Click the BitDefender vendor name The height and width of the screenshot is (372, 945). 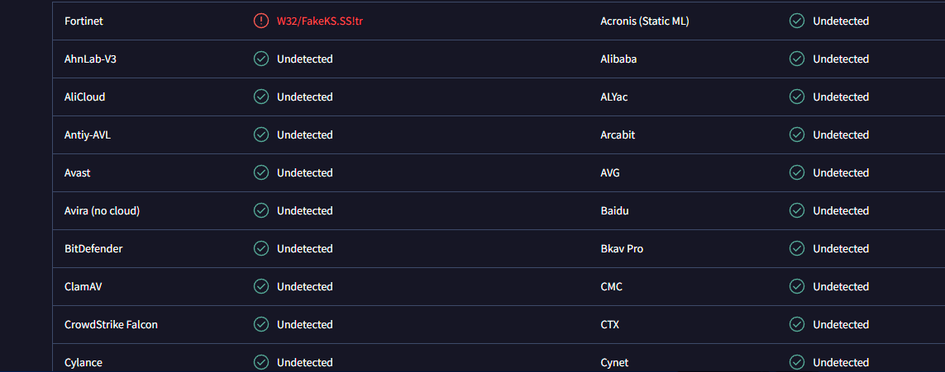coord(93,248)
